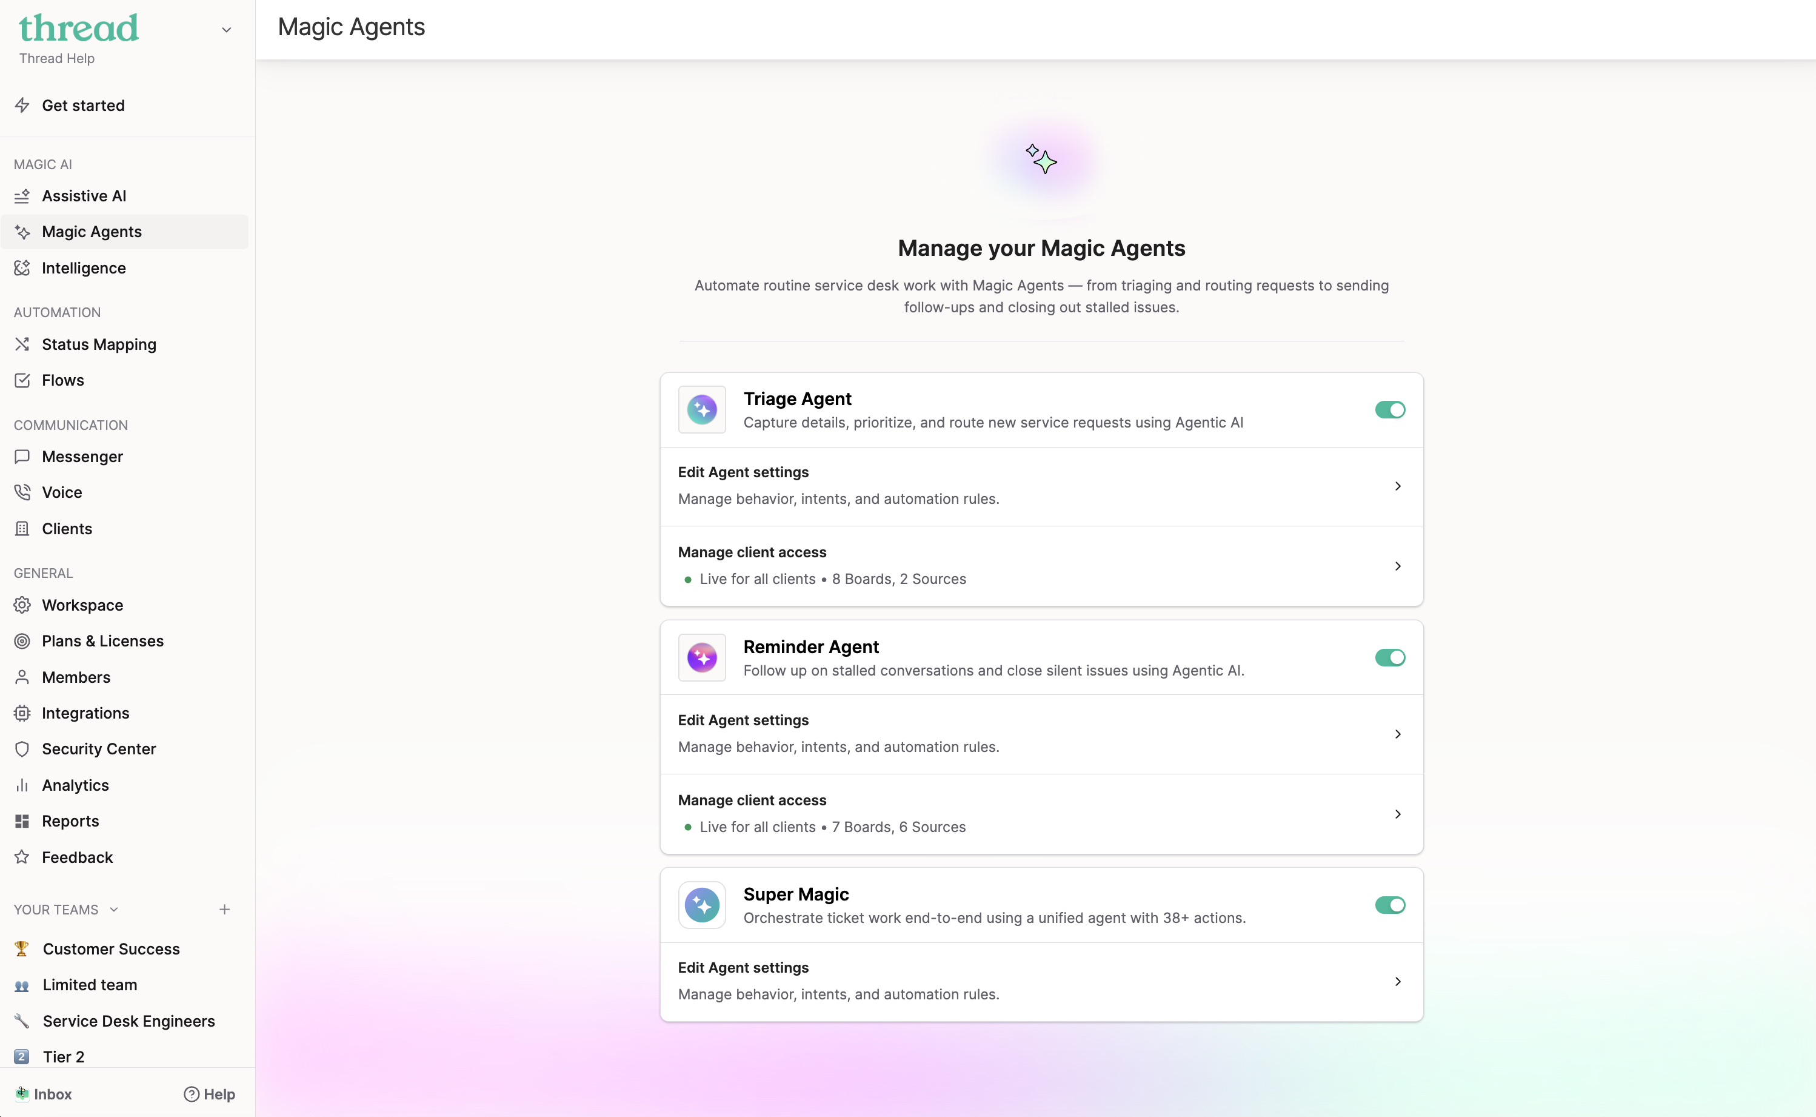The image size is (1816, 1117).
Task: Select the Customer Success team
Action: click(125, 948)
